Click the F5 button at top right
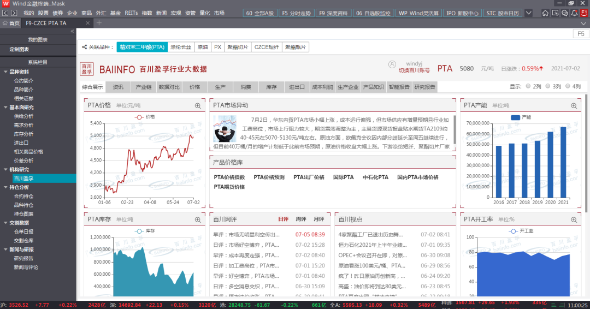Image resolution: width=590 pixels, height=309 pixels. pyautogui.click(x=581, y=34)
